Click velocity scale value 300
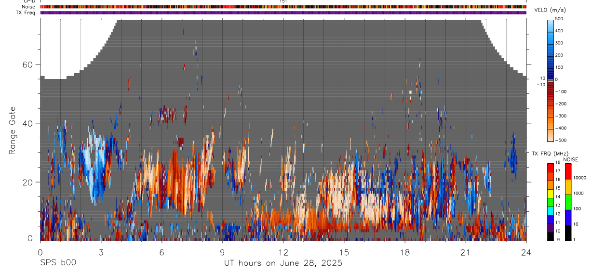Screen dimensions: 592x273 tap(559, 43)
